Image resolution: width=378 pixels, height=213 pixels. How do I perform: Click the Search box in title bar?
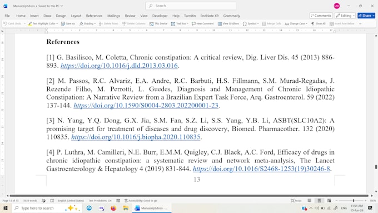click(191, 6)
